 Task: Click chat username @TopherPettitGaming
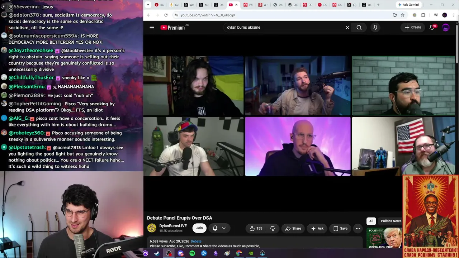tap(36, 104)
